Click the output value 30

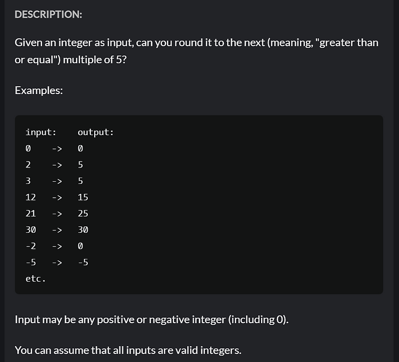83,230
